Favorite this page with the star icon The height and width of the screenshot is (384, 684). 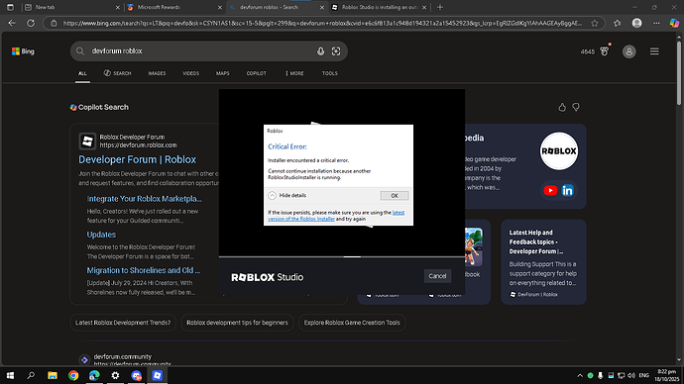point(595,23)
